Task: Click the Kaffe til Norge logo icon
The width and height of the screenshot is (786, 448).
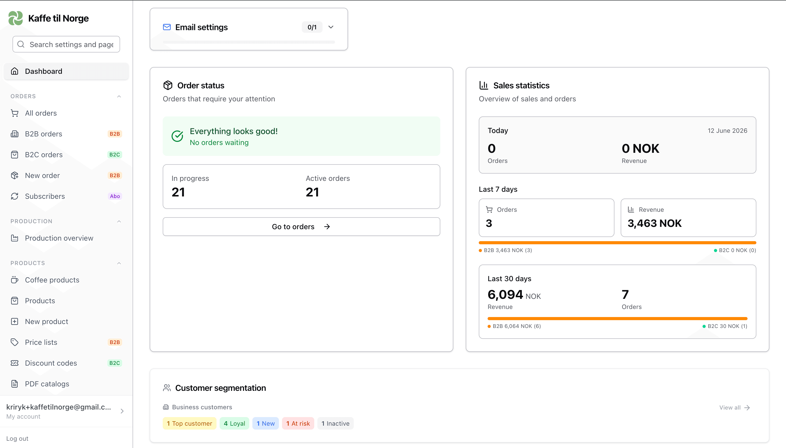Action: click(x=15, y=18)
